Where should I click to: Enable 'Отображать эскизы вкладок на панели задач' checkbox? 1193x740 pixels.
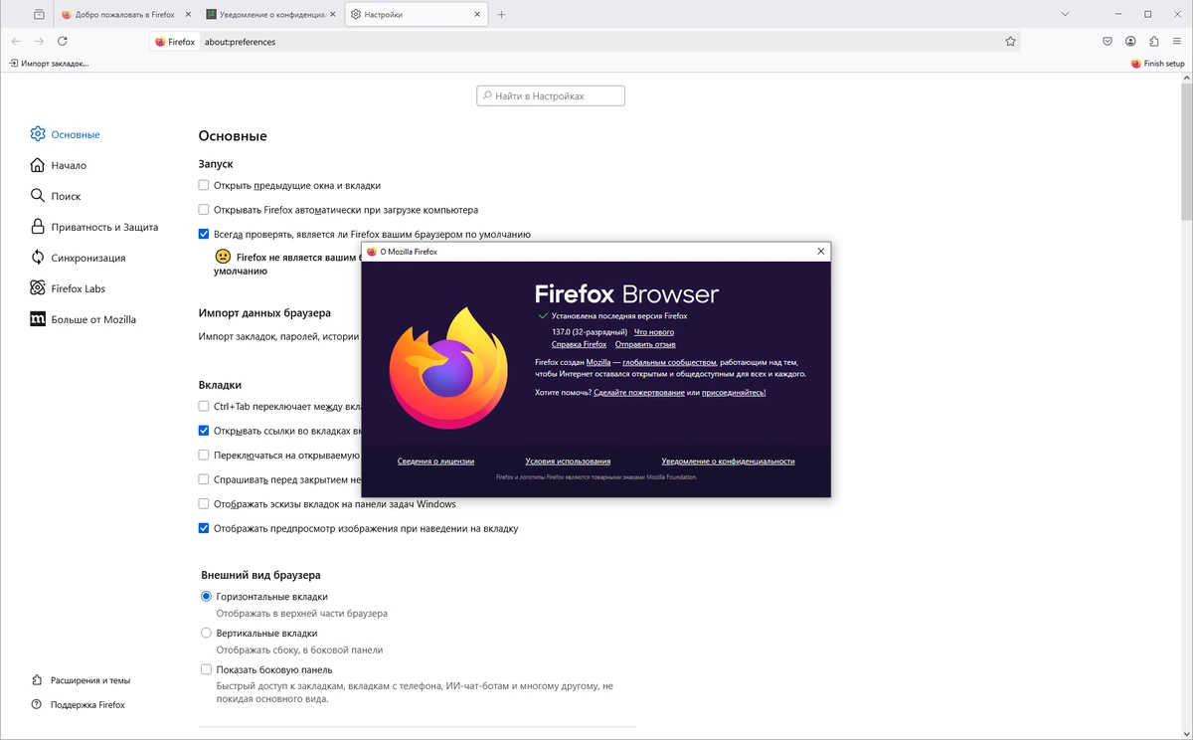[x=204, y=504]
